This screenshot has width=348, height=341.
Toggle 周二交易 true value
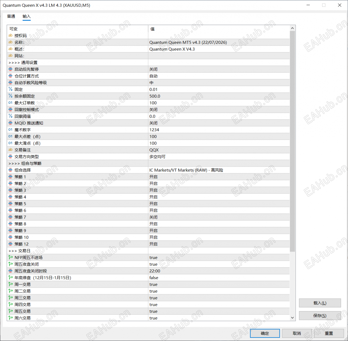pos(219,291)
